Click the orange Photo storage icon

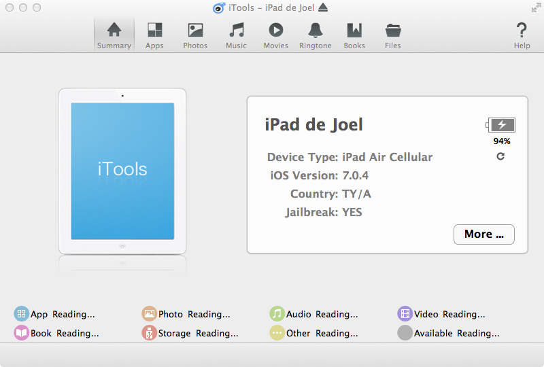pos(149,313)
